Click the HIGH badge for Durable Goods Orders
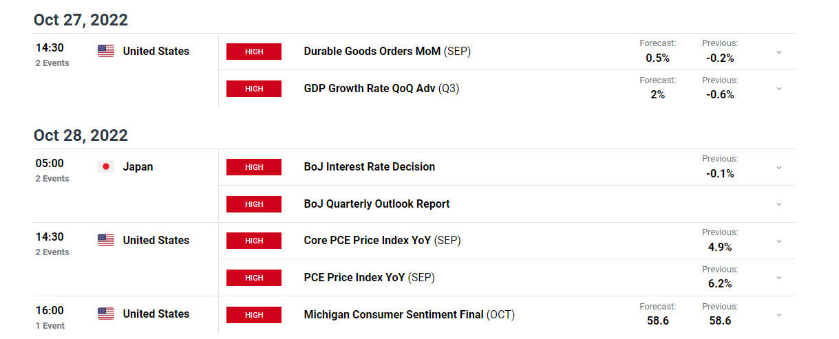This screenshot has width=839, height=339. pos(254,52)
